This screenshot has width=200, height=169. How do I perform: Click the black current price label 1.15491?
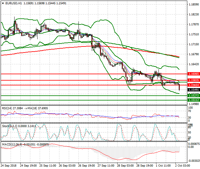194,90
